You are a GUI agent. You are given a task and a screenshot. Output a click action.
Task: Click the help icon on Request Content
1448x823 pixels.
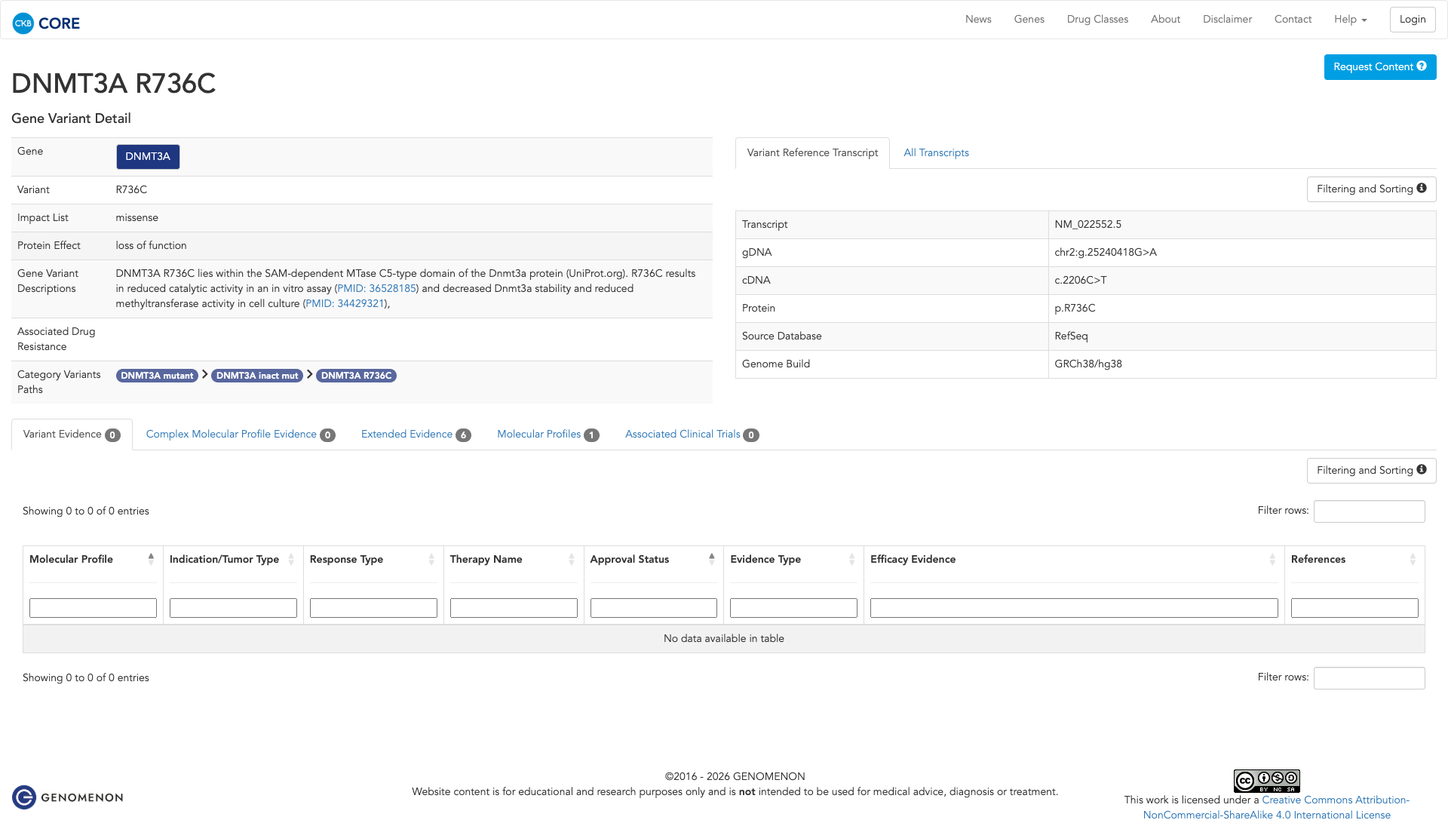click(x=1422, y=66)
